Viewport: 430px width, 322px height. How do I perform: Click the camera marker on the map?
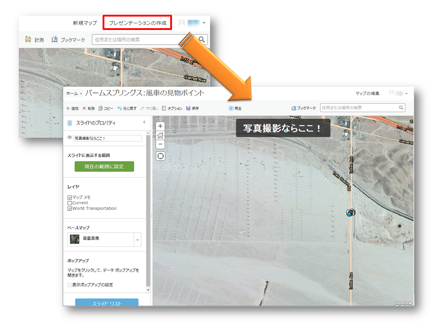click(x=351, y=213)
